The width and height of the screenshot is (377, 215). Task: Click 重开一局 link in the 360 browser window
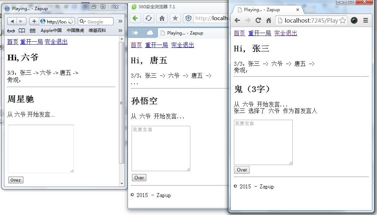156,45
